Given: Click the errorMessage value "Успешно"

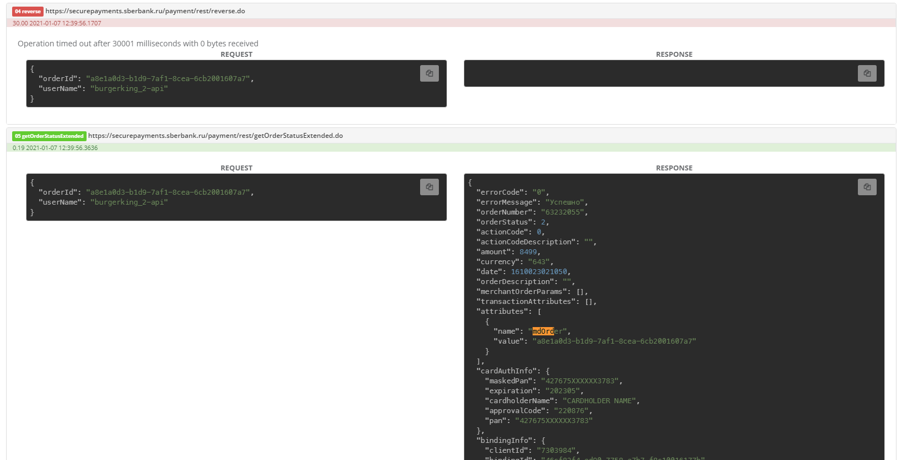Looking at the screenshot, I should 566,202.
